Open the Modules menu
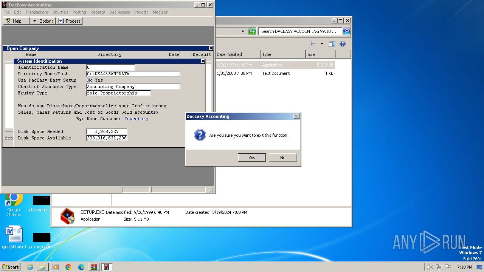Image resolution: width=484 pixels, height=272 pixels. tap(160, 12)
